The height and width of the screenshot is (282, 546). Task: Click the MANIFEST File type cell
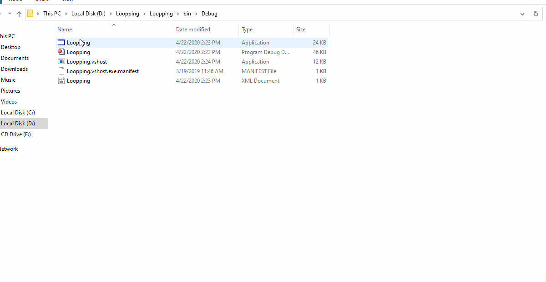[259, 71]
